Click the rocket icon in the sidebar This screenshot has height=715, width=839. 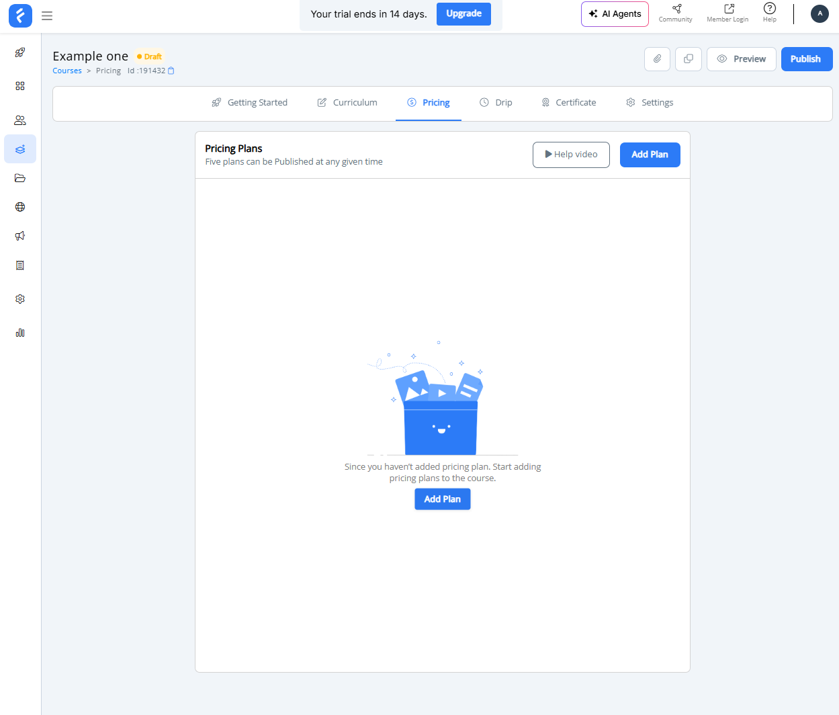(x=20, y=52)
